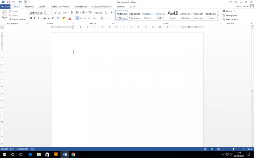Switch to read mode view icon
This screenshot has height=158, width=254.
tap(205, 149)
